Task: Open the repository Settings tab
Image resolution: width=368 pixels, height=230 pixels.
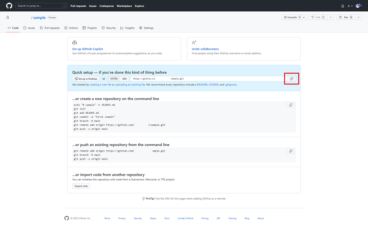Action: [x=146, y=28]
